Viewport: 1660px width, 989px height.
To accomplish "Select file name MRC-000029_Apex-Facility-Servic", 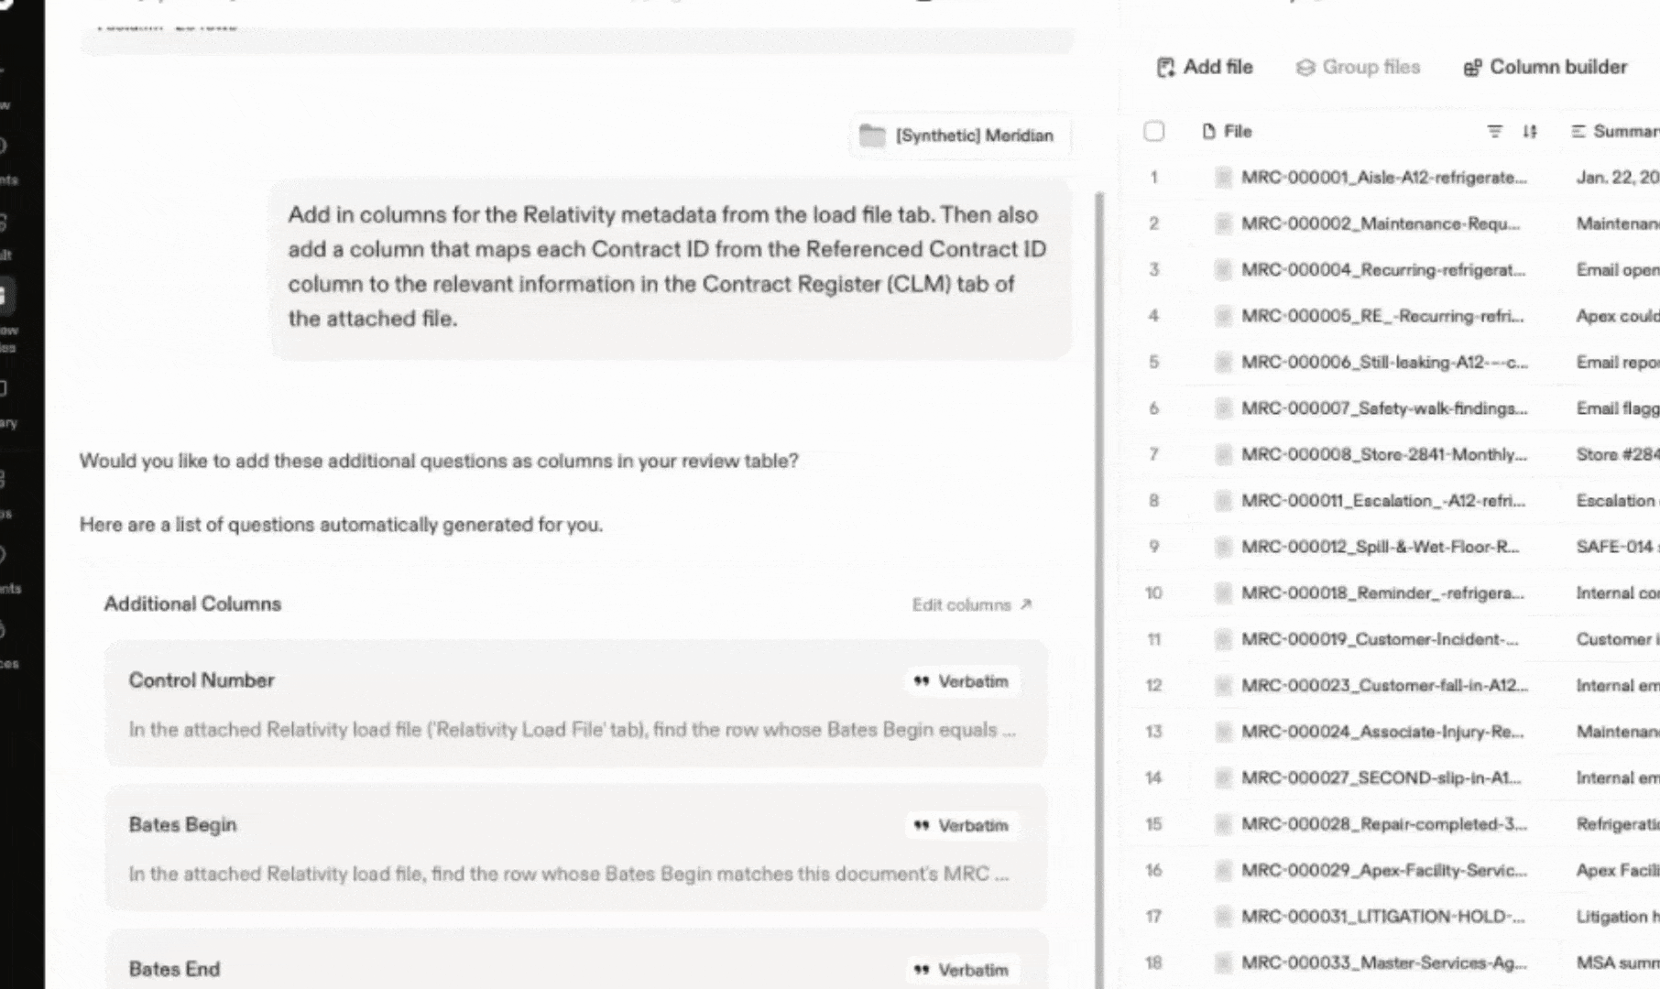I will pos(1384,870).
